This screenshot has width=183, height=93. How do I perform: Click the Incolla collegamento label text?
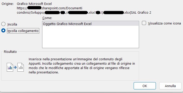[23, 31]
